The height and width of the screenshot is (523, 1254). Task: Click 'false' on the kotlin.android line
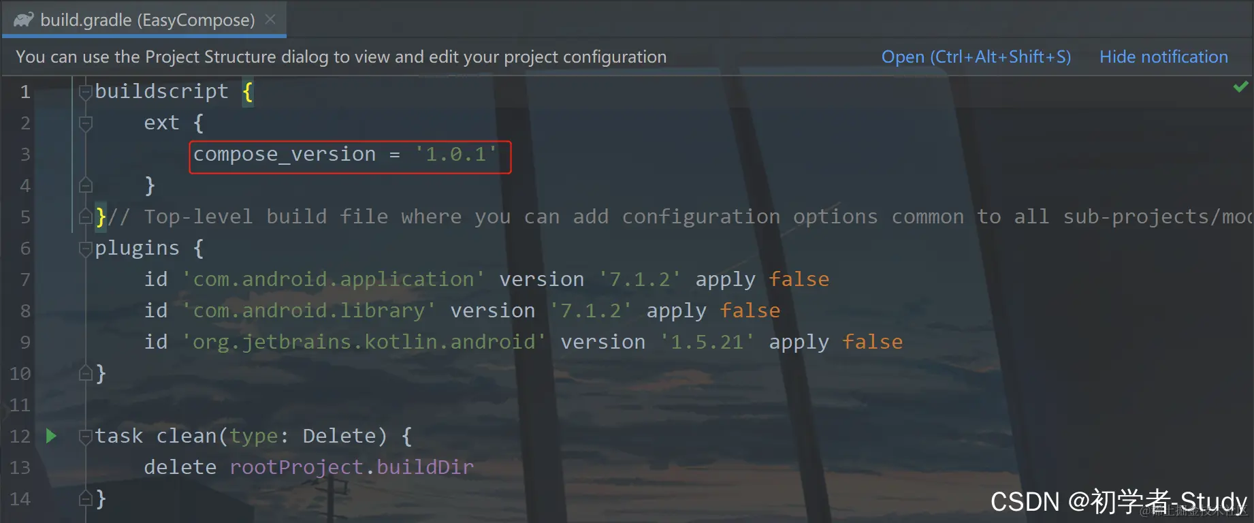pos(873,342)
